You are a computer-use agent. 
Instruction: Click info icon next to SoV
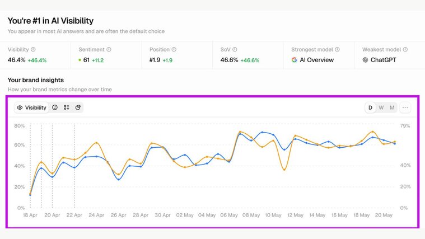(235, 50)
